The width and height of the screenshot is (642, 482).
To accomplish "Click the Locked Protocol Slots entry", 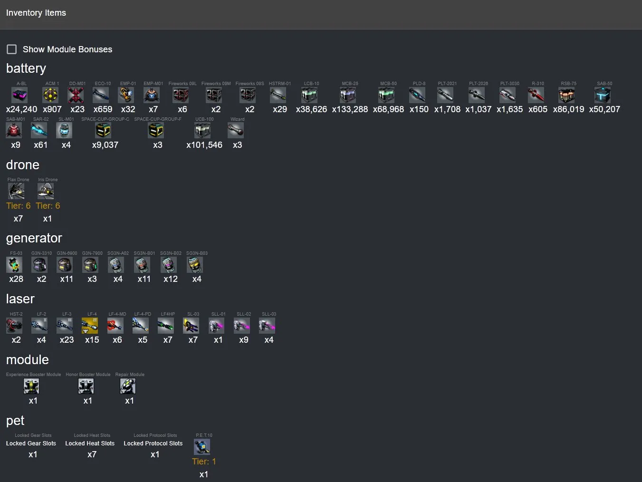I will pyautogui.click(x=153, y=443).
